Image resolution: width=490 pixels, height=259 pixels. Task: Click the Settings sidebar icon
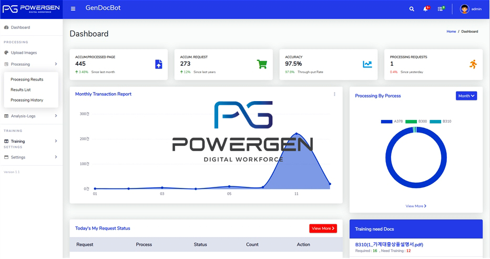pos(6,157)
